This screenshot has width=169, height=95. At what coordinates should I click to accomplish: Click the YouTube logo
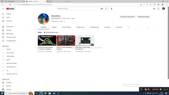(x=10, y=9)
